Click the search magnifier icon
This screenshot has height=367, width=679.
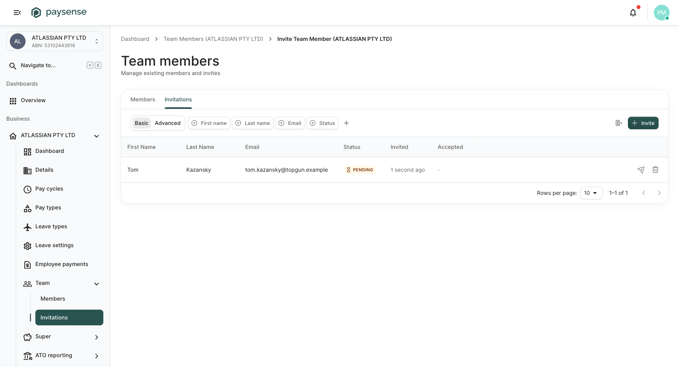click(13, 66)
